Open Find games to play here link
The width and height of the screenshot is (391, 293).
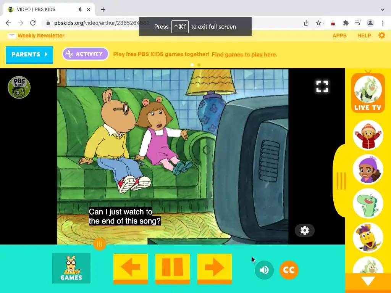[x=244, y=55]
